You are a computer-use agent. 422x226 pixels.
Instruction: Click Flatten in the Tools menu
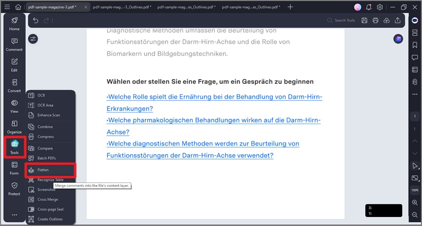pyautogui.click(x=50, y=170)
